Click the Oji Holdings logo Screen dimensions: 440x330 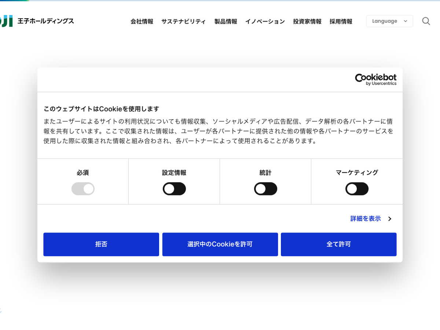[6, 21]
